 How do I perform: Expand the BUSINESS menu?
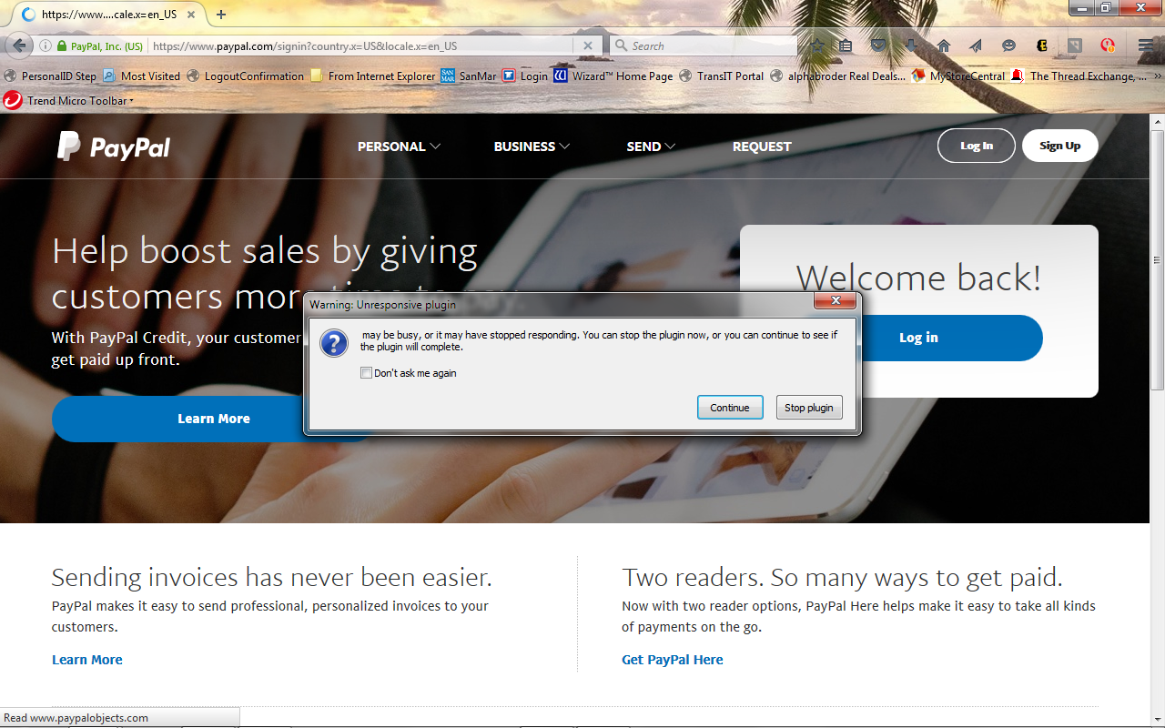click(x=532, y=147)
